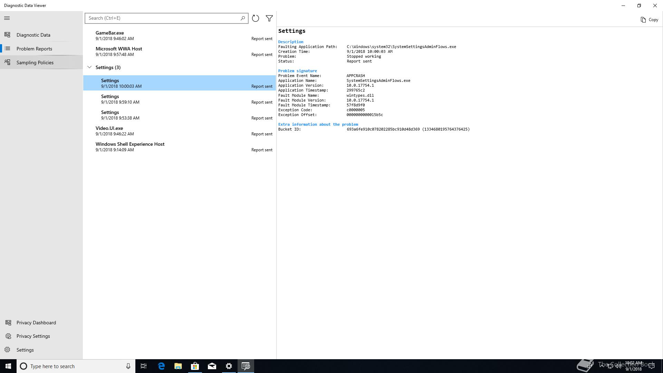
Task: Open Problem Reports view
Action: [41, 49]
